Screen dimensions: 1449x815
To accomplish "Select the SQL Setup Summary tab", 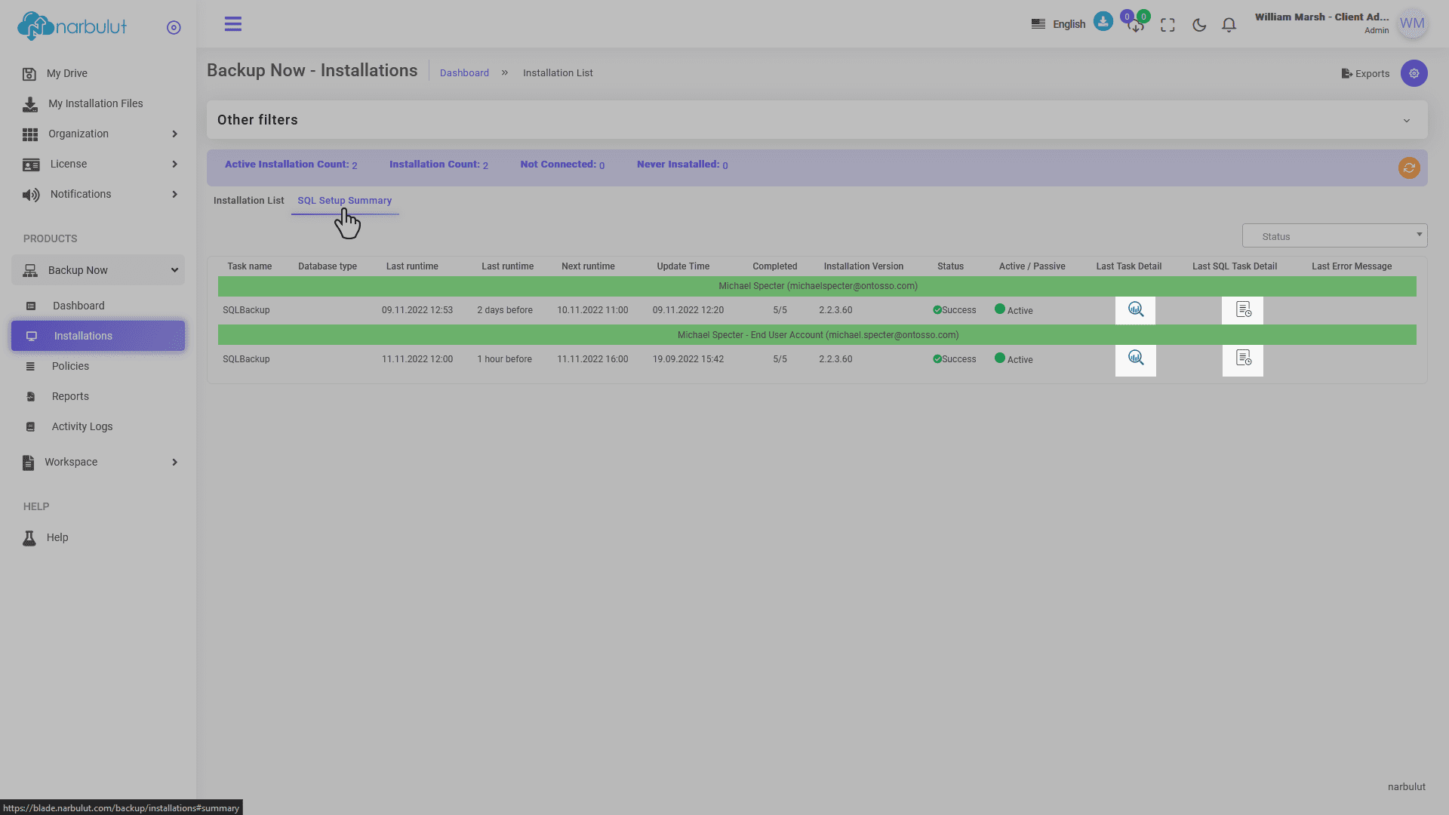I will click(345, 201).
